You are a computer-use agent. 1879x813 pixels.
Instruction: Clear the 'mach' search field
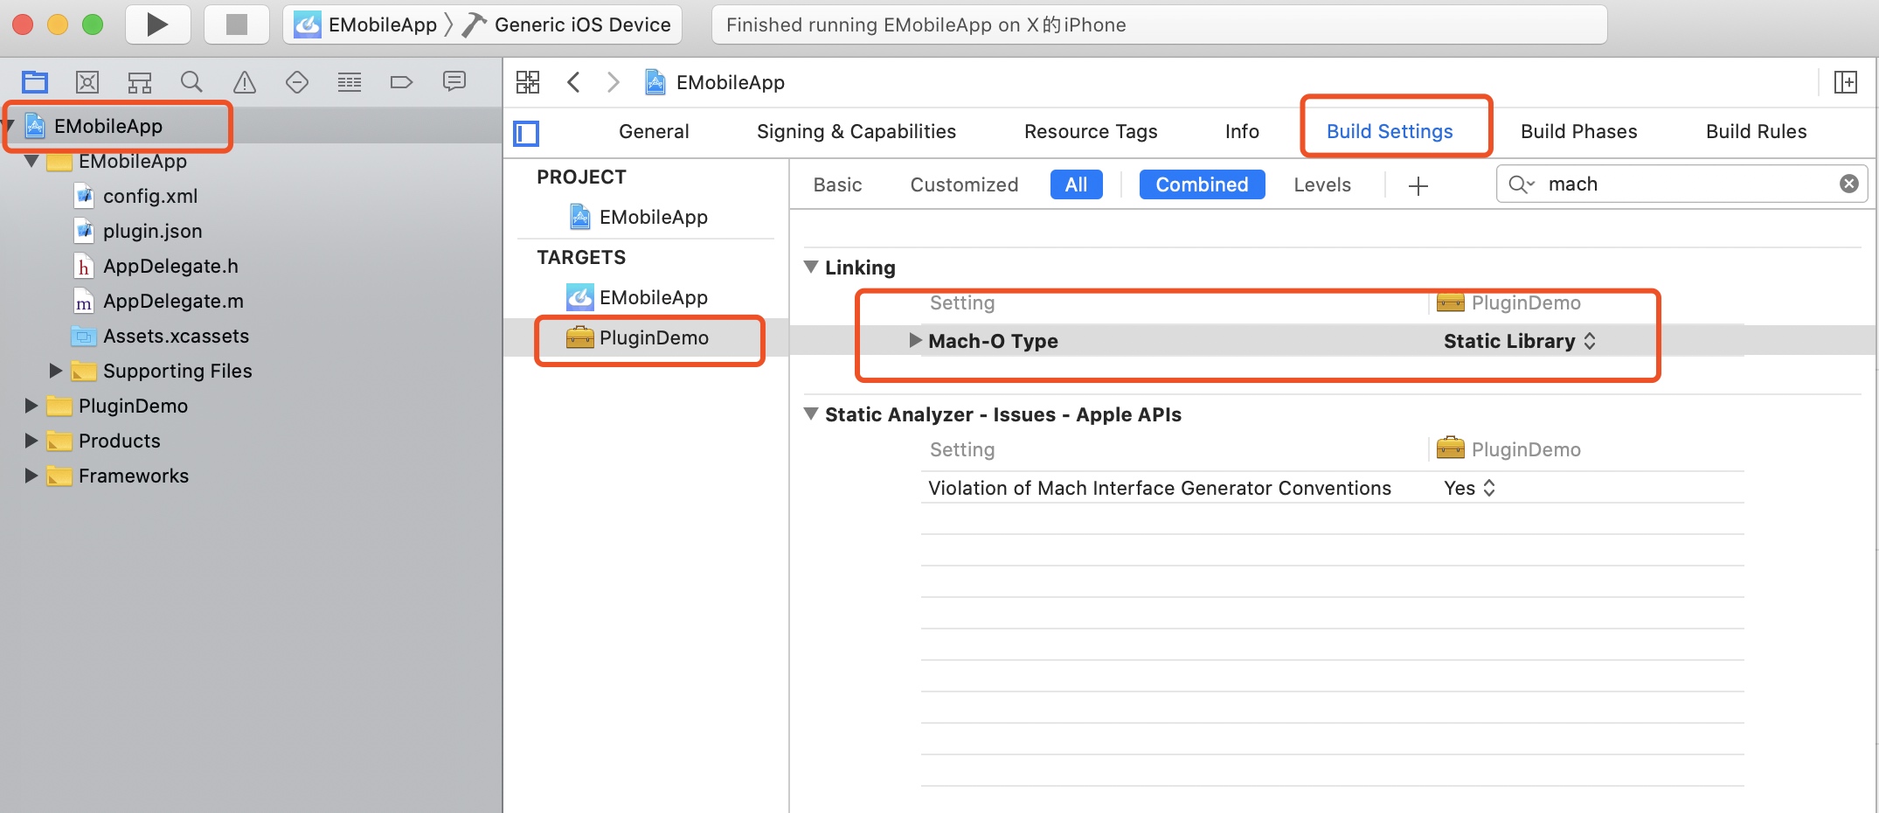[x=1849, y=184]
